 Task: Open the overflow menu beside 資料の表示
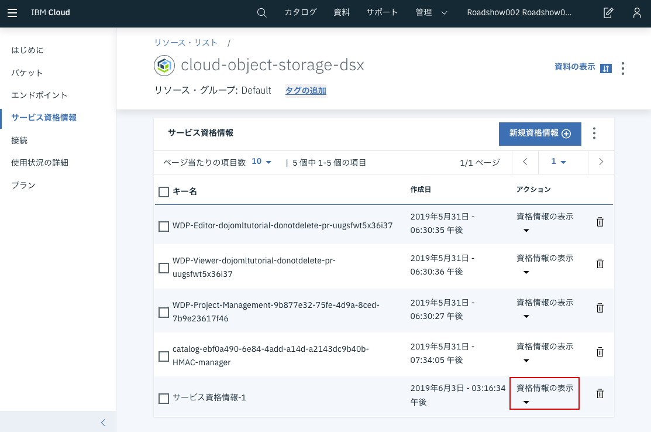click(623, 68)
